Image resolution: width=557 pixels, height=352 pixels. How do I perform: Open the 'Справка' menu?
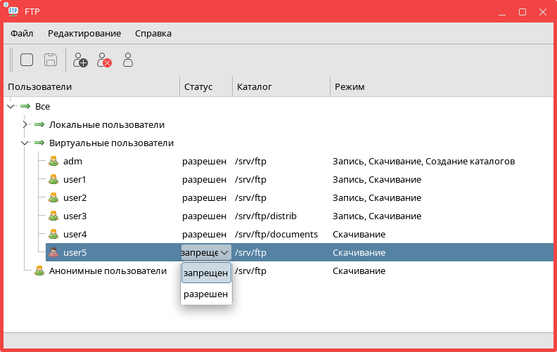[x=153, y=33]
